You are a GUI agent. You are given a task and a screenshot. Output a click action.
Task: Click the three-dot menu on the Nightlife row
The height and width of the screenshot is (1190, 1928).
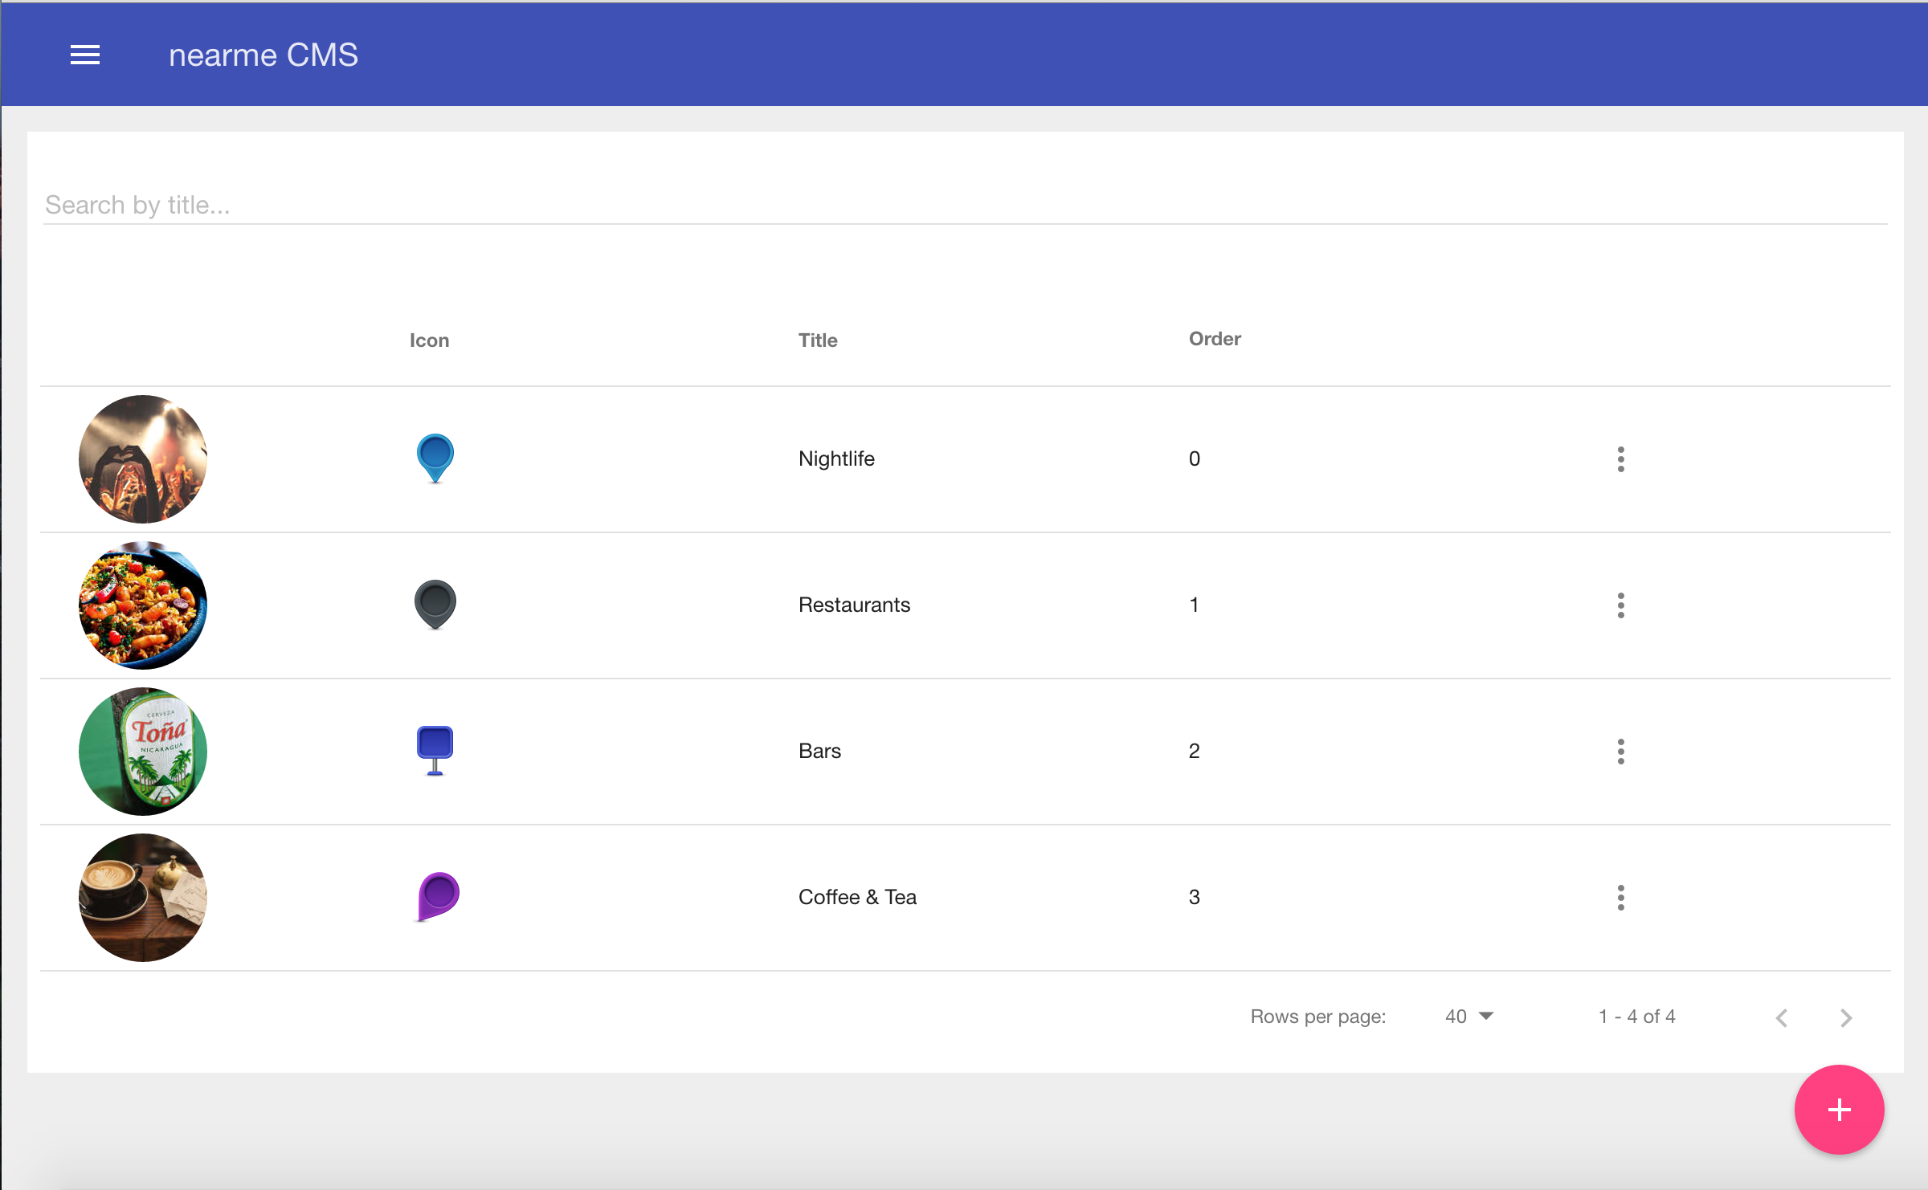pos(1620,458)
